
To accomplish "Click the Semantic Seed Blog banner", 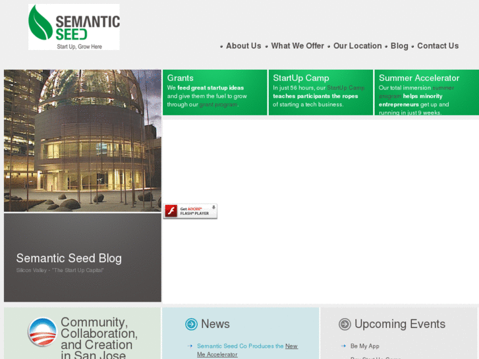I will pyautogui.click(x=82, y=258).
